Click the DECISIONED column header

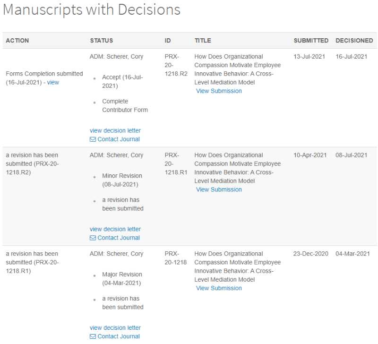pyautogui.click(x=354, y=41)
